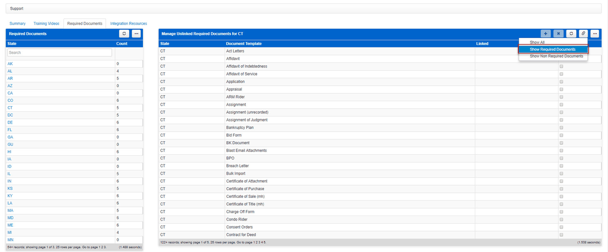Add a required document with plus icon
The image size is (608, 252).
[x=546, y=33]
